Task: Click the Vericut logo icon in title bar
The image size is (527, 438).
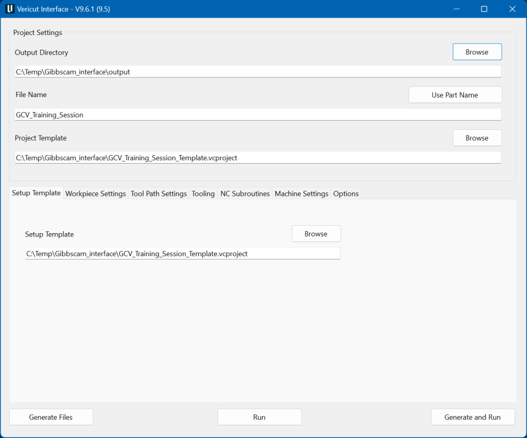Action: (x=10, y=8)
